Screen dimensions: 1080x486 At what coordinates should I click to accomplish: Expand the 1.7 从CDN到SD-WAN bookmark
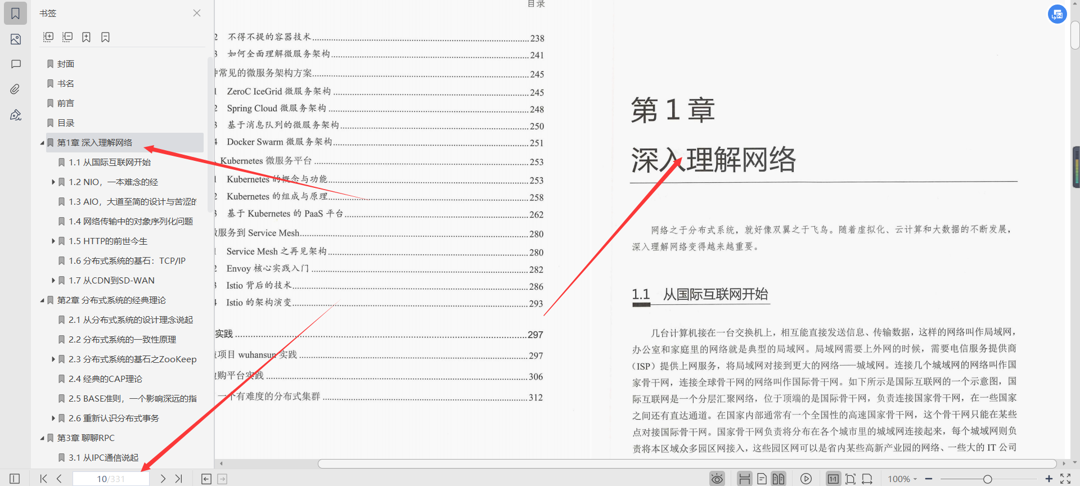(x=53, y=281)
